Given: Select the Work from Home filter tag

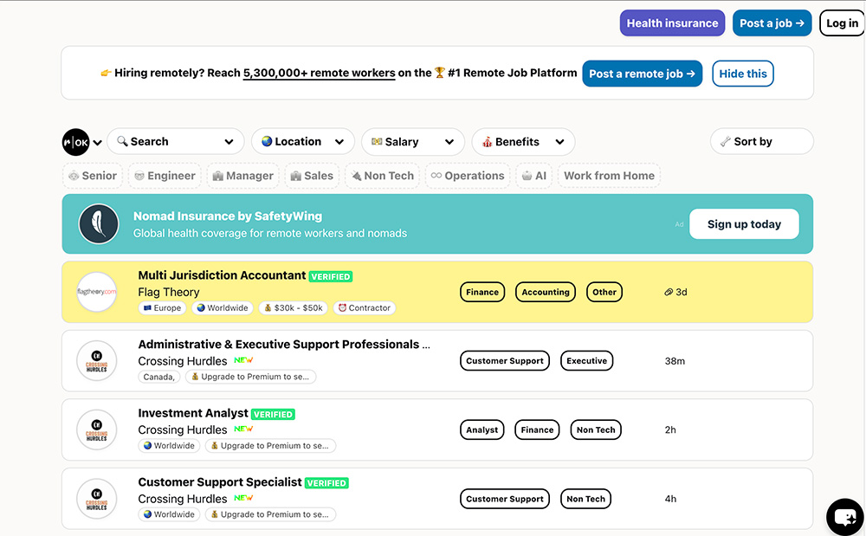Looking at the screenshot, I should tap(609, 176).
